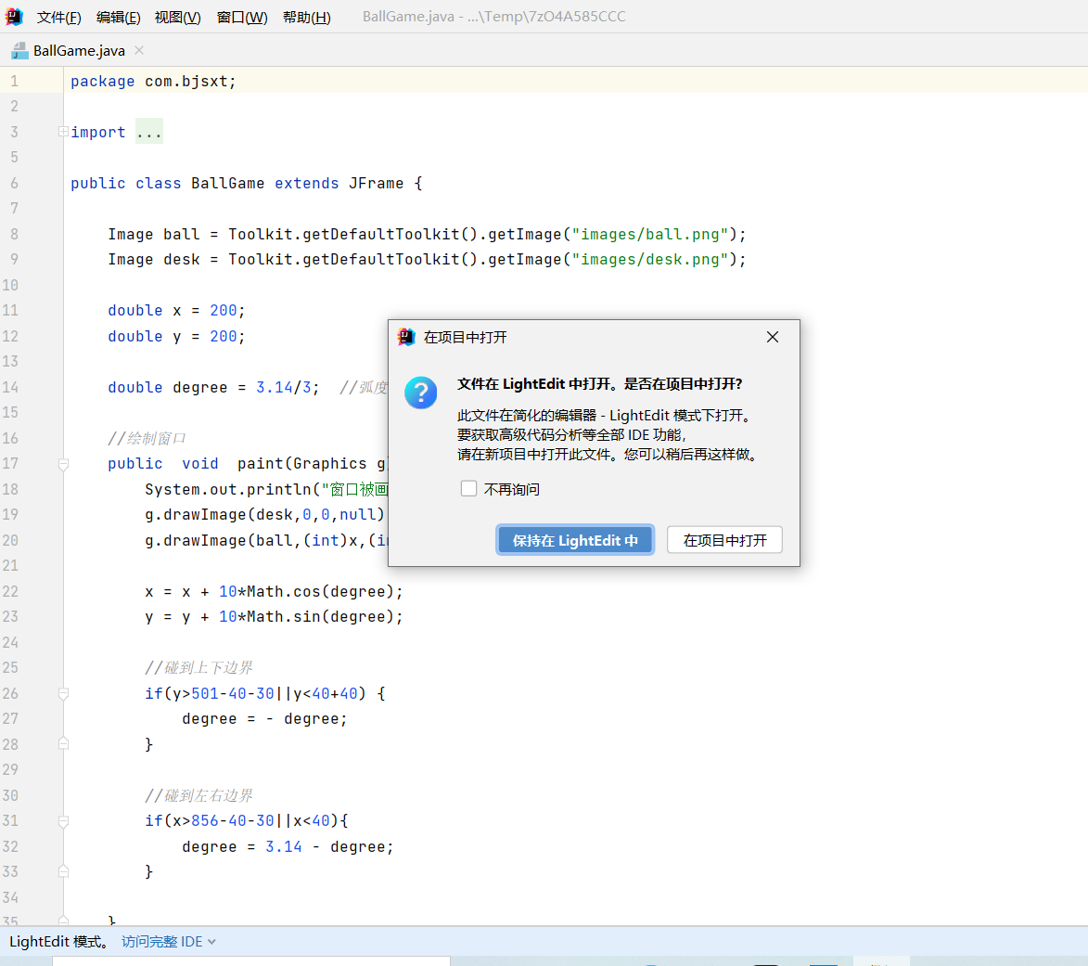Click the double y = 200; line
Screen dimensions: 1088x966
176,336
